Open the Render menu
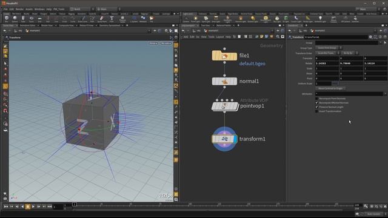Screen dimensions: 388x218 click(19, 9)
